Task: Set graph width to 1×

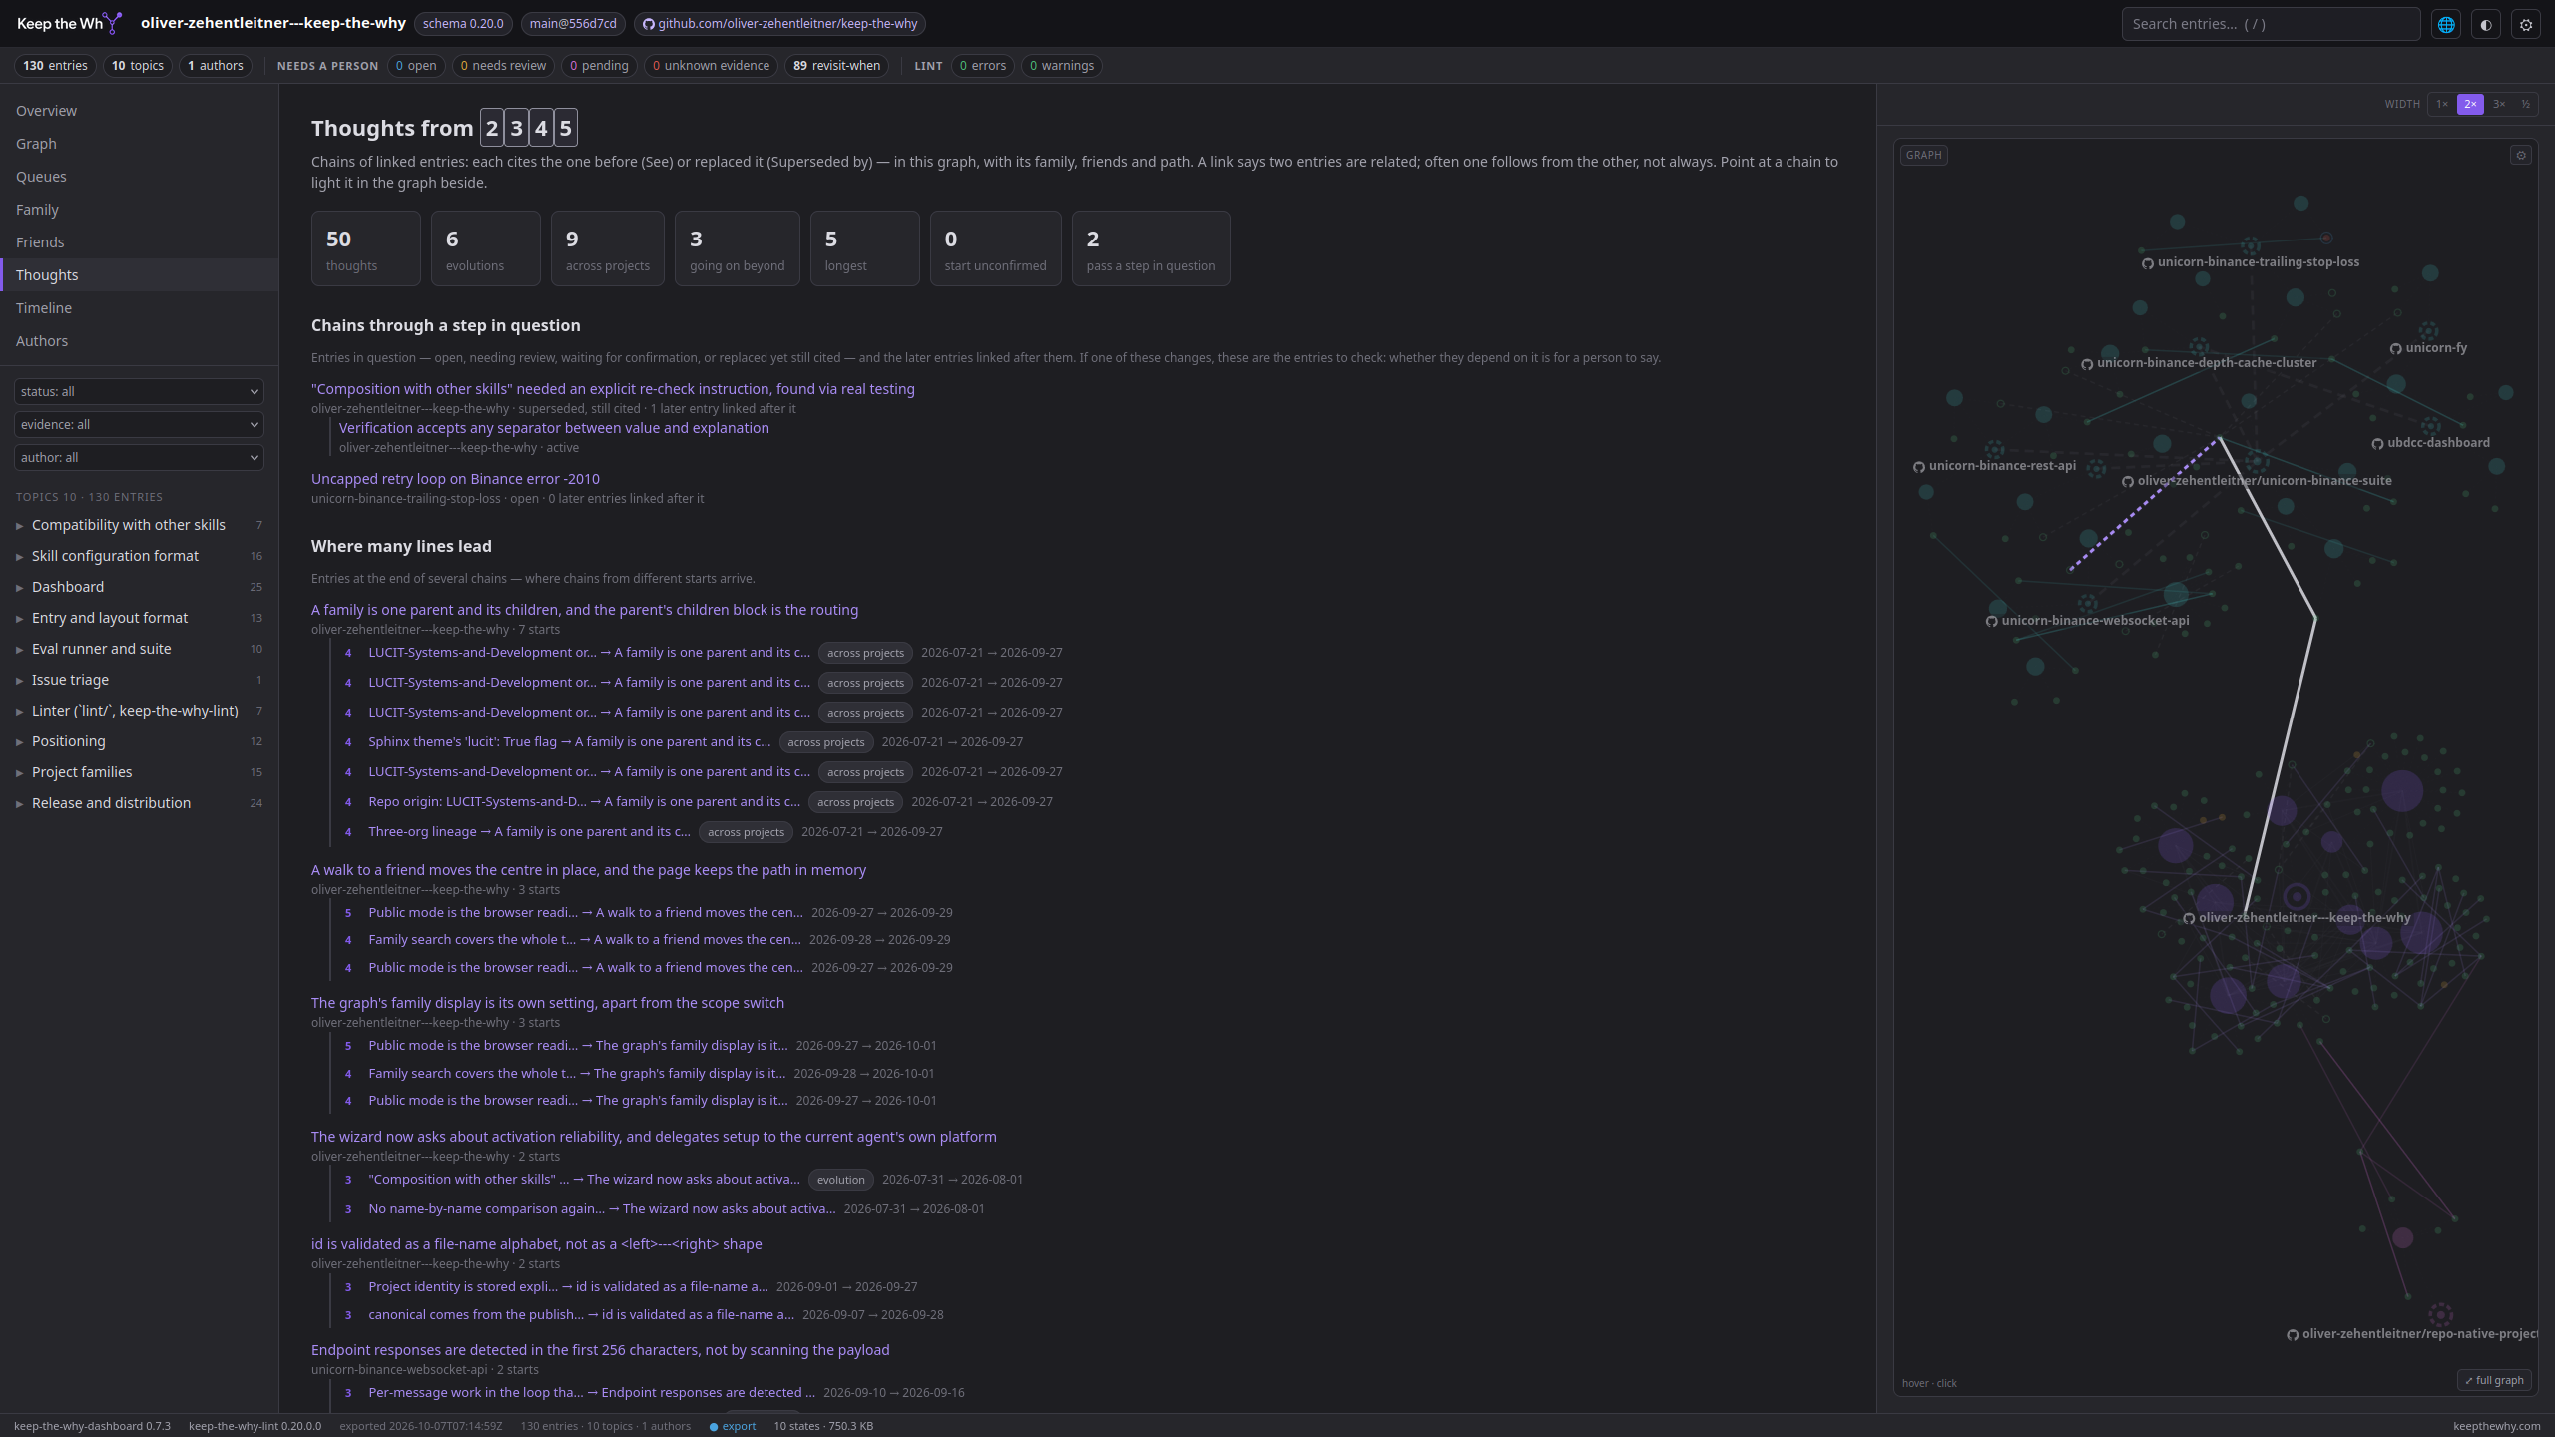Action: [2442, 104]
